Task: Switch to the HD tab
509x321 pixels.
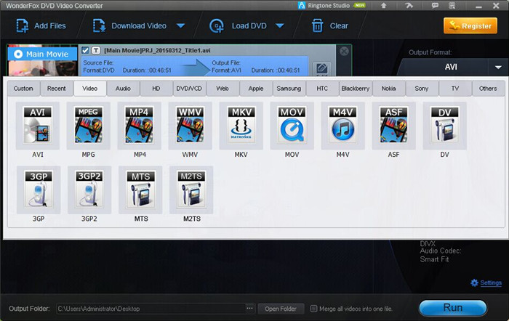Action: [x=156, y=89]
